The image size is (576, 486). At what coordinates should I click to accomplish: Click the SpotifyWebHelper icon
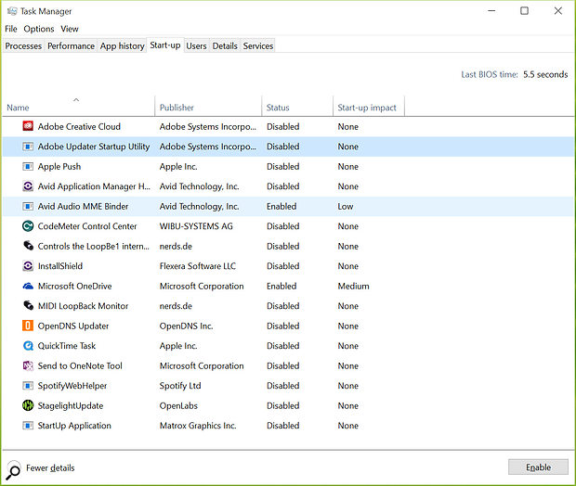[x=28, y=386]
